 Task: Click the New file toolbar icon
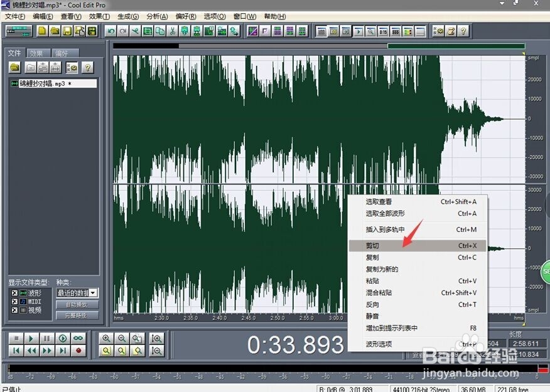[43, 31]
